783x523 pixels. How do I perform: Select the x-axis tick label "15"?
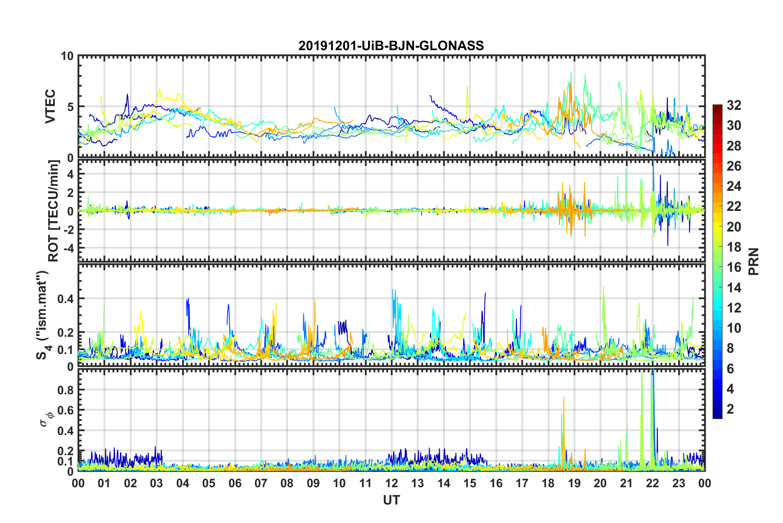(x=470, y=483)
